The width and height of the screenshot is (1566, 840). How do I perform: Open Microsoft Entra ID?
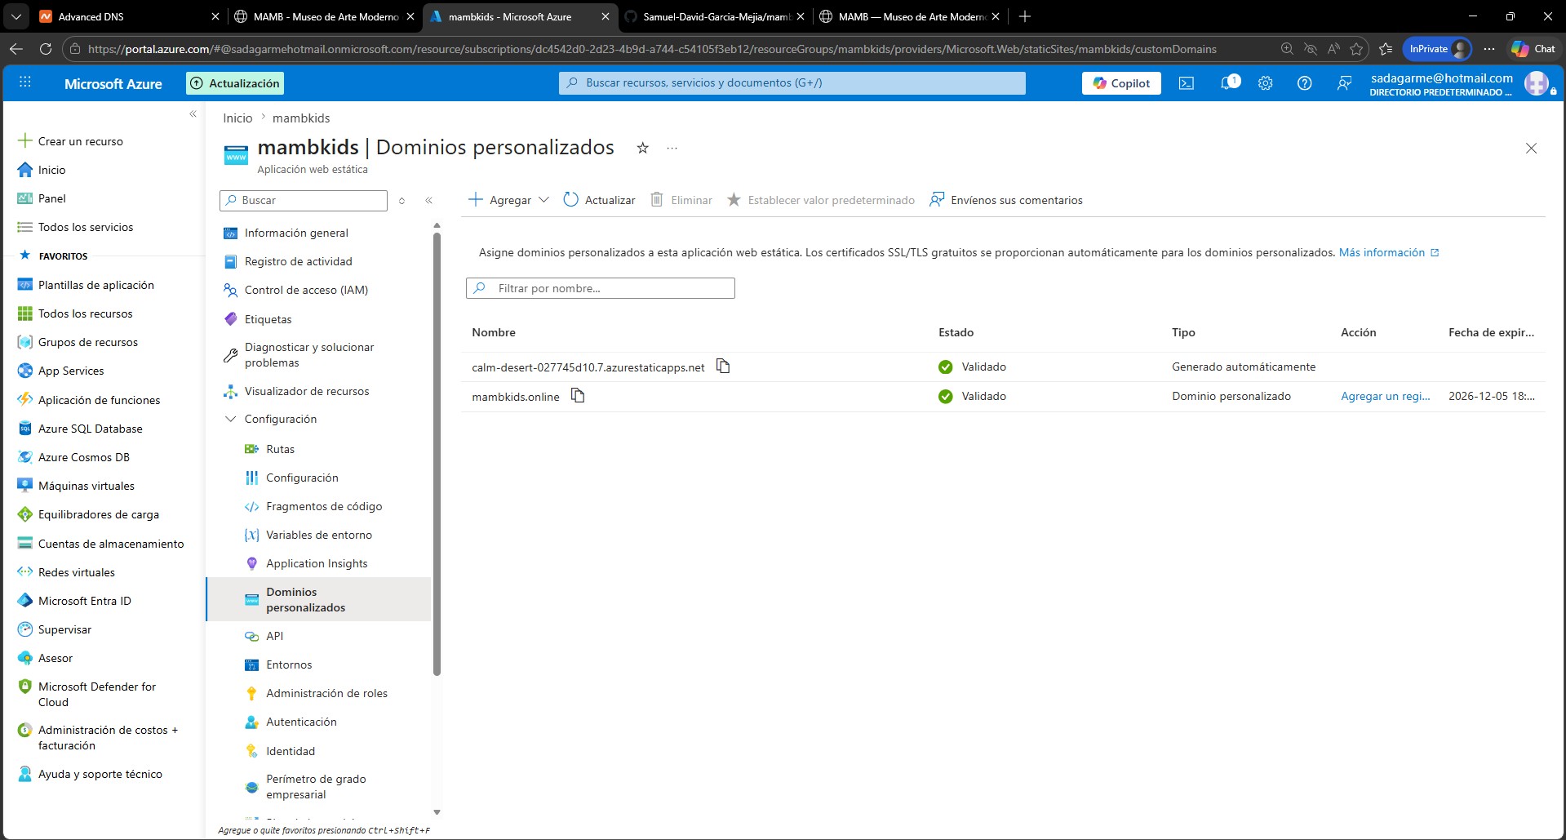point(84,601)
